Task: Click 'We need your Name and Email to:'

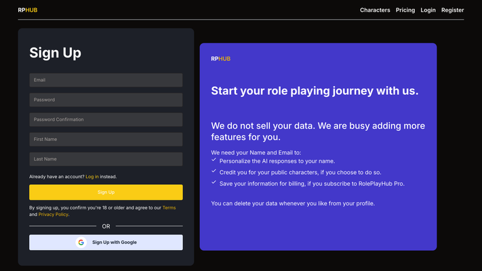Action: [256, 152]
